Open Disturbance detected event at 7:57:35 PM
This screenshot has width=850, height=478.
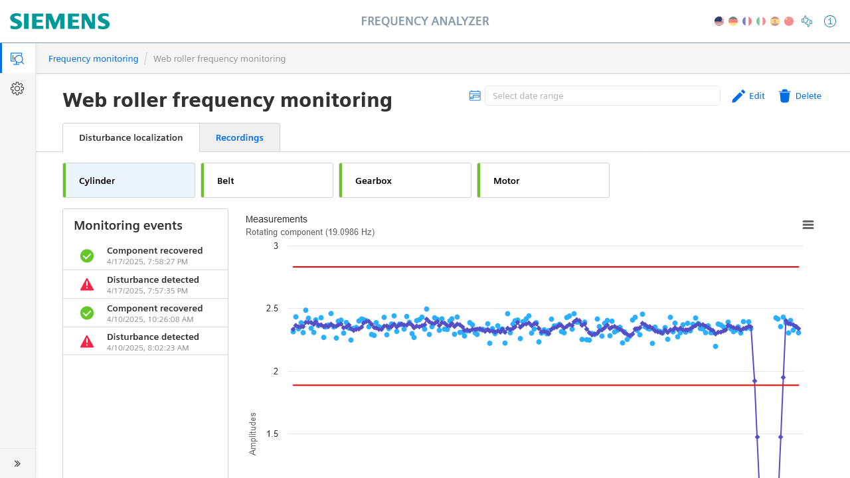click(x=145, y=284)
